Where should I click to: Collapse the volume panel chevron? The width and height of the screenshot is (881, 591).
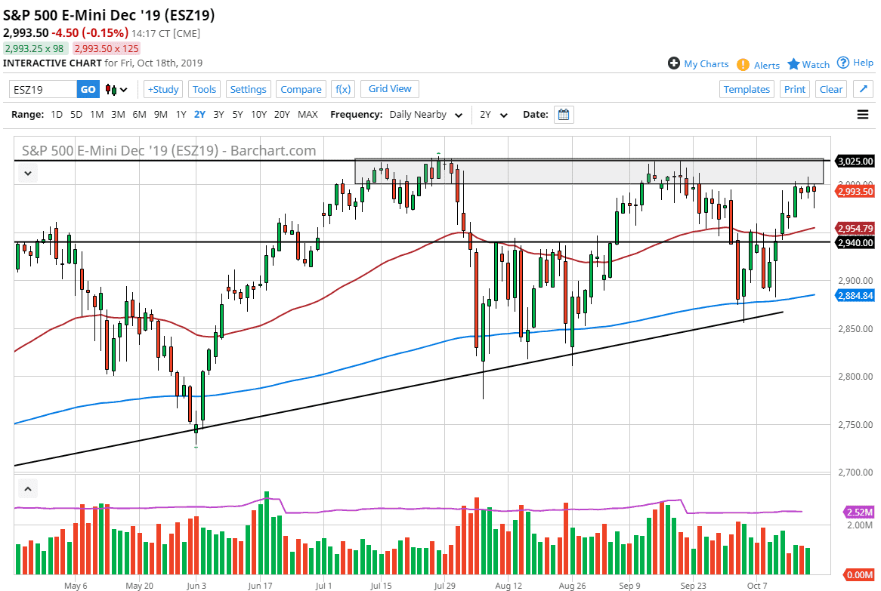pyautogui.click(x=27, y=488)
